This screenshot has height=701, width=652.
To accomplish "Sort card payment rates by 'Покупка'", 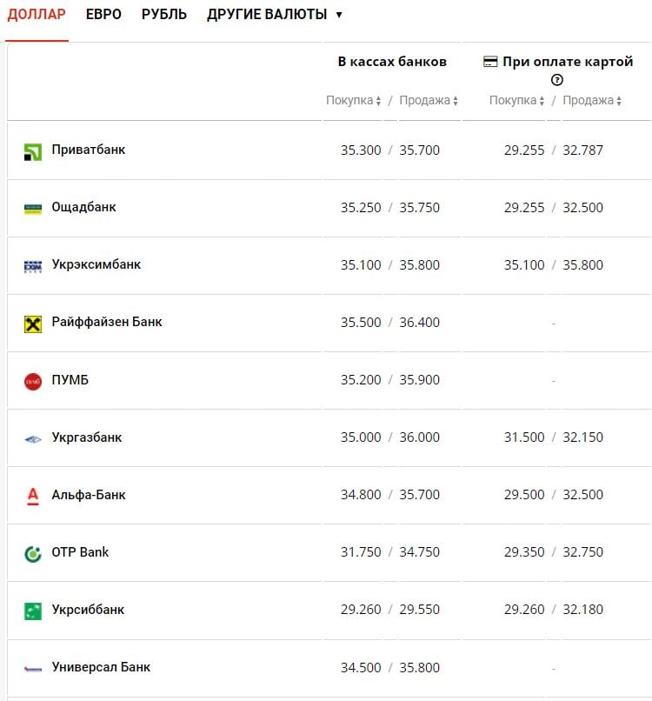I will pyautogui.click(x=517, y=101).
